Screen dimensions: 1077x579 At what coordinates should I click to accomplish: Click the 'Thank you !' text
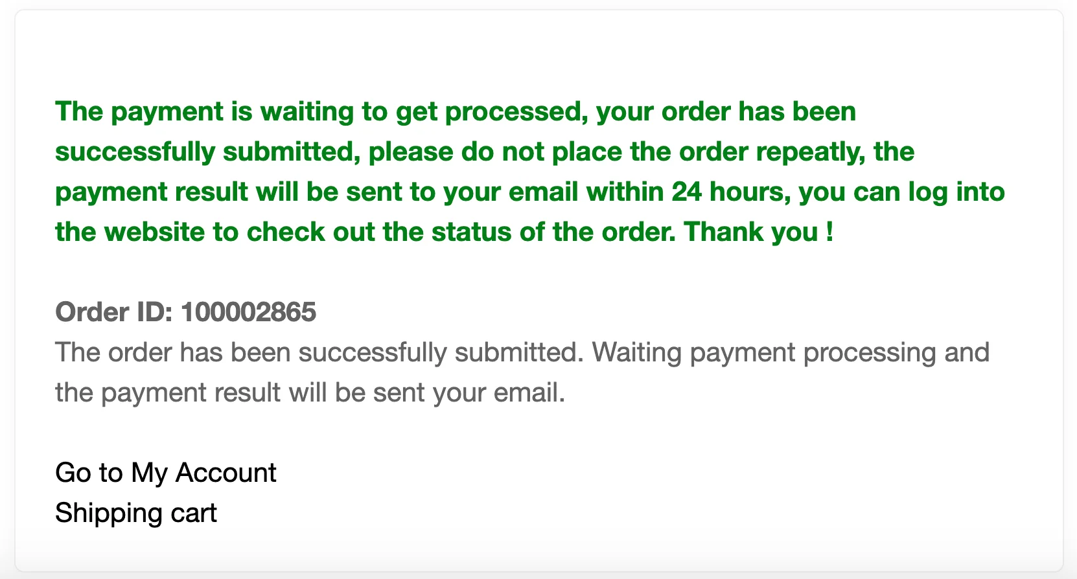click(759, 232)
